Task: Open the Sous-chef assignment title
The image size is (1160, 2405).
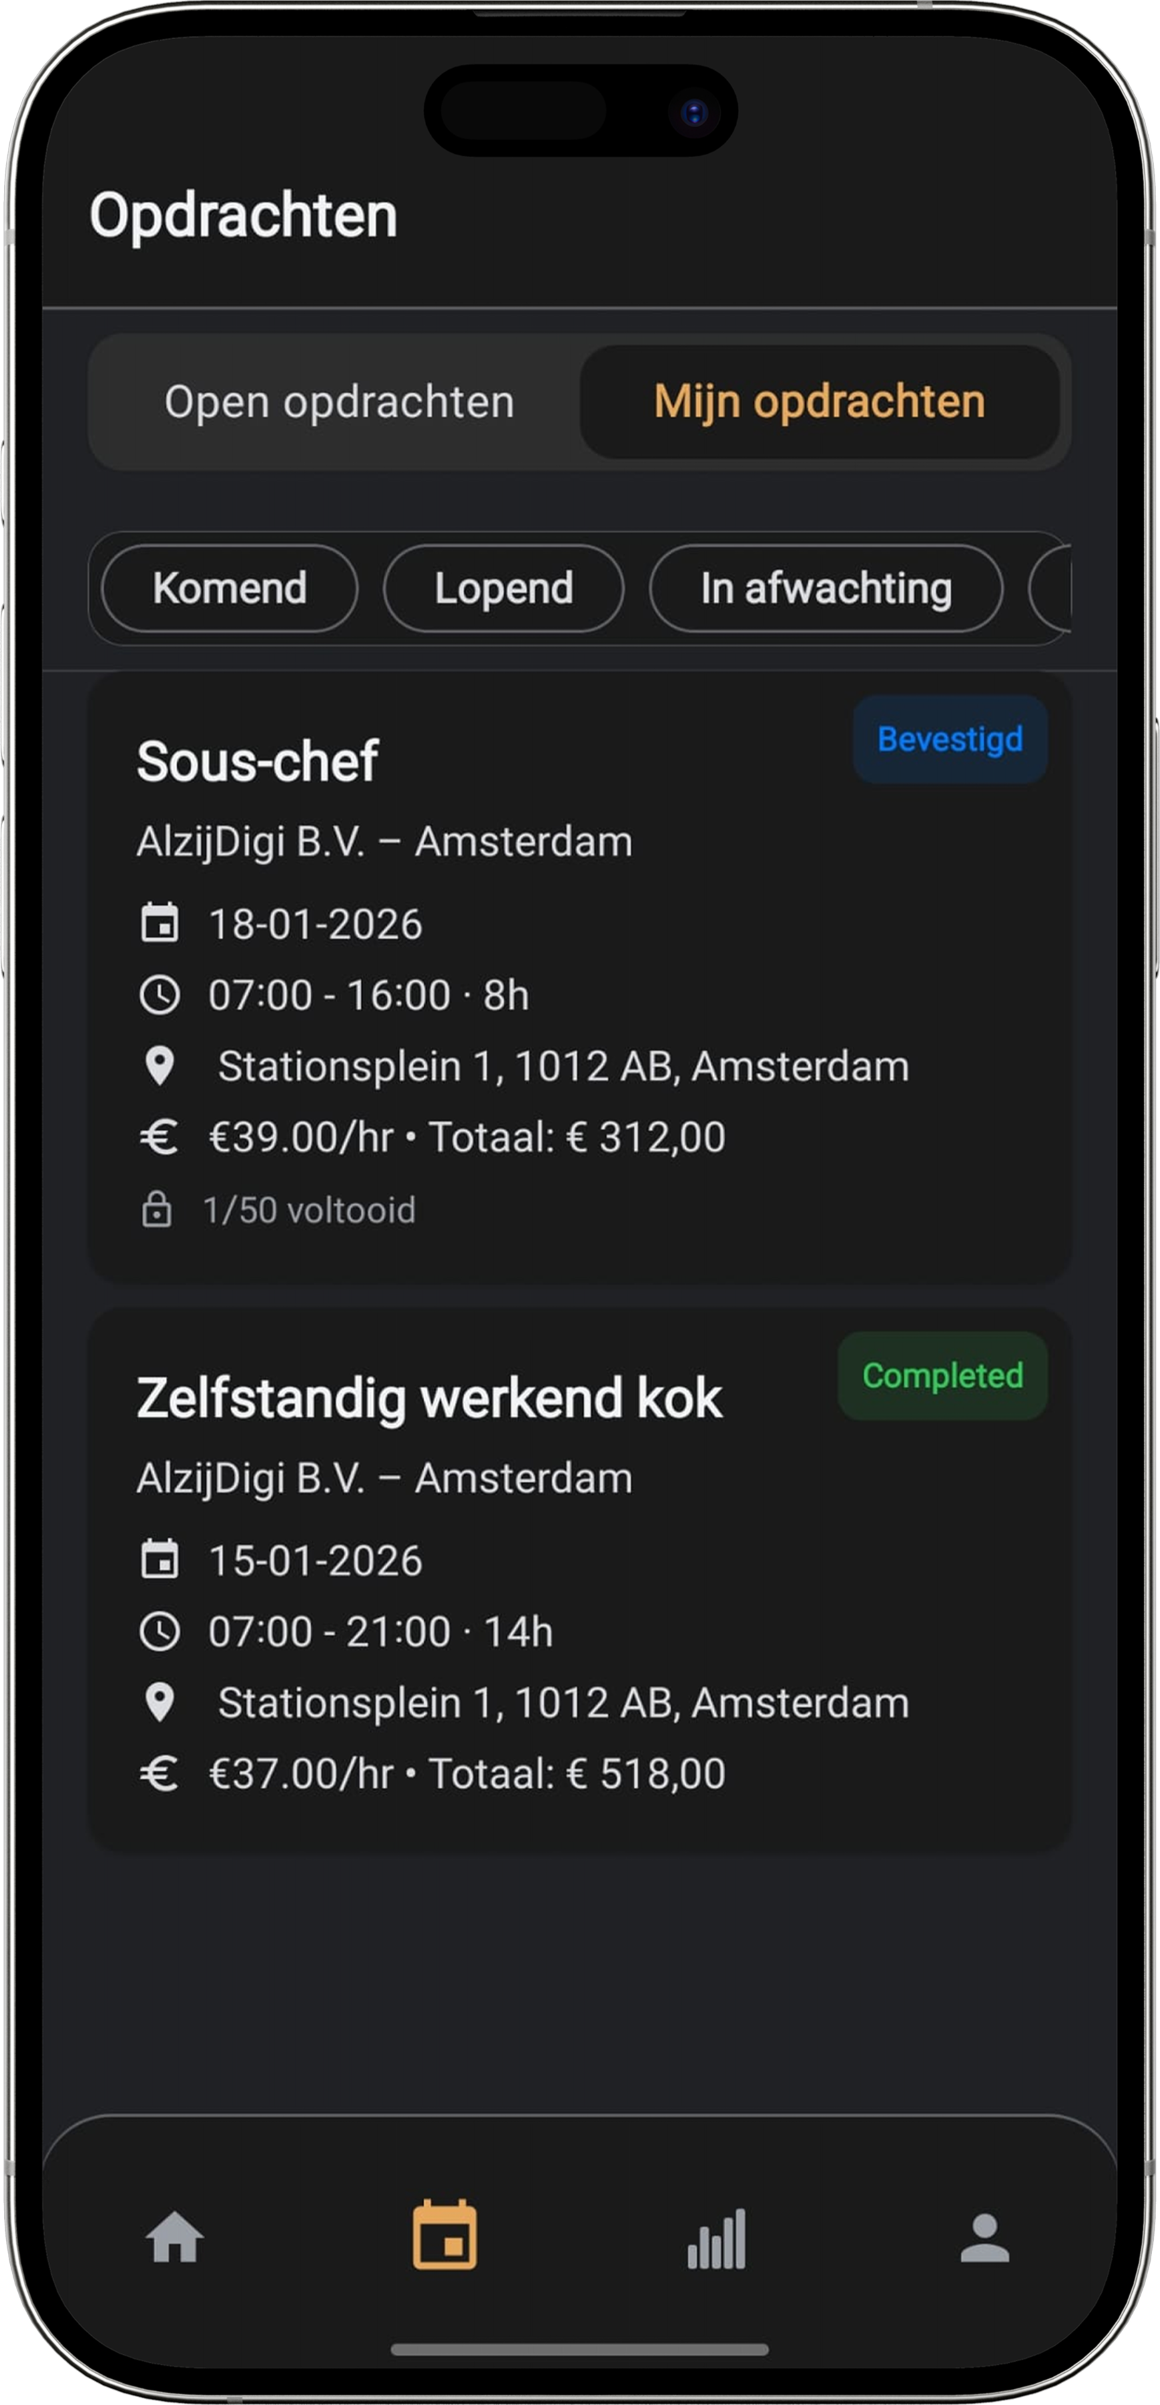Action: coord(258,761)
